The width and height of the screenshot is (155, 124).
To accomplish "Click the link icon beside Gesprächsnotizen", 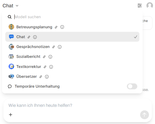I will coord(54,47).
